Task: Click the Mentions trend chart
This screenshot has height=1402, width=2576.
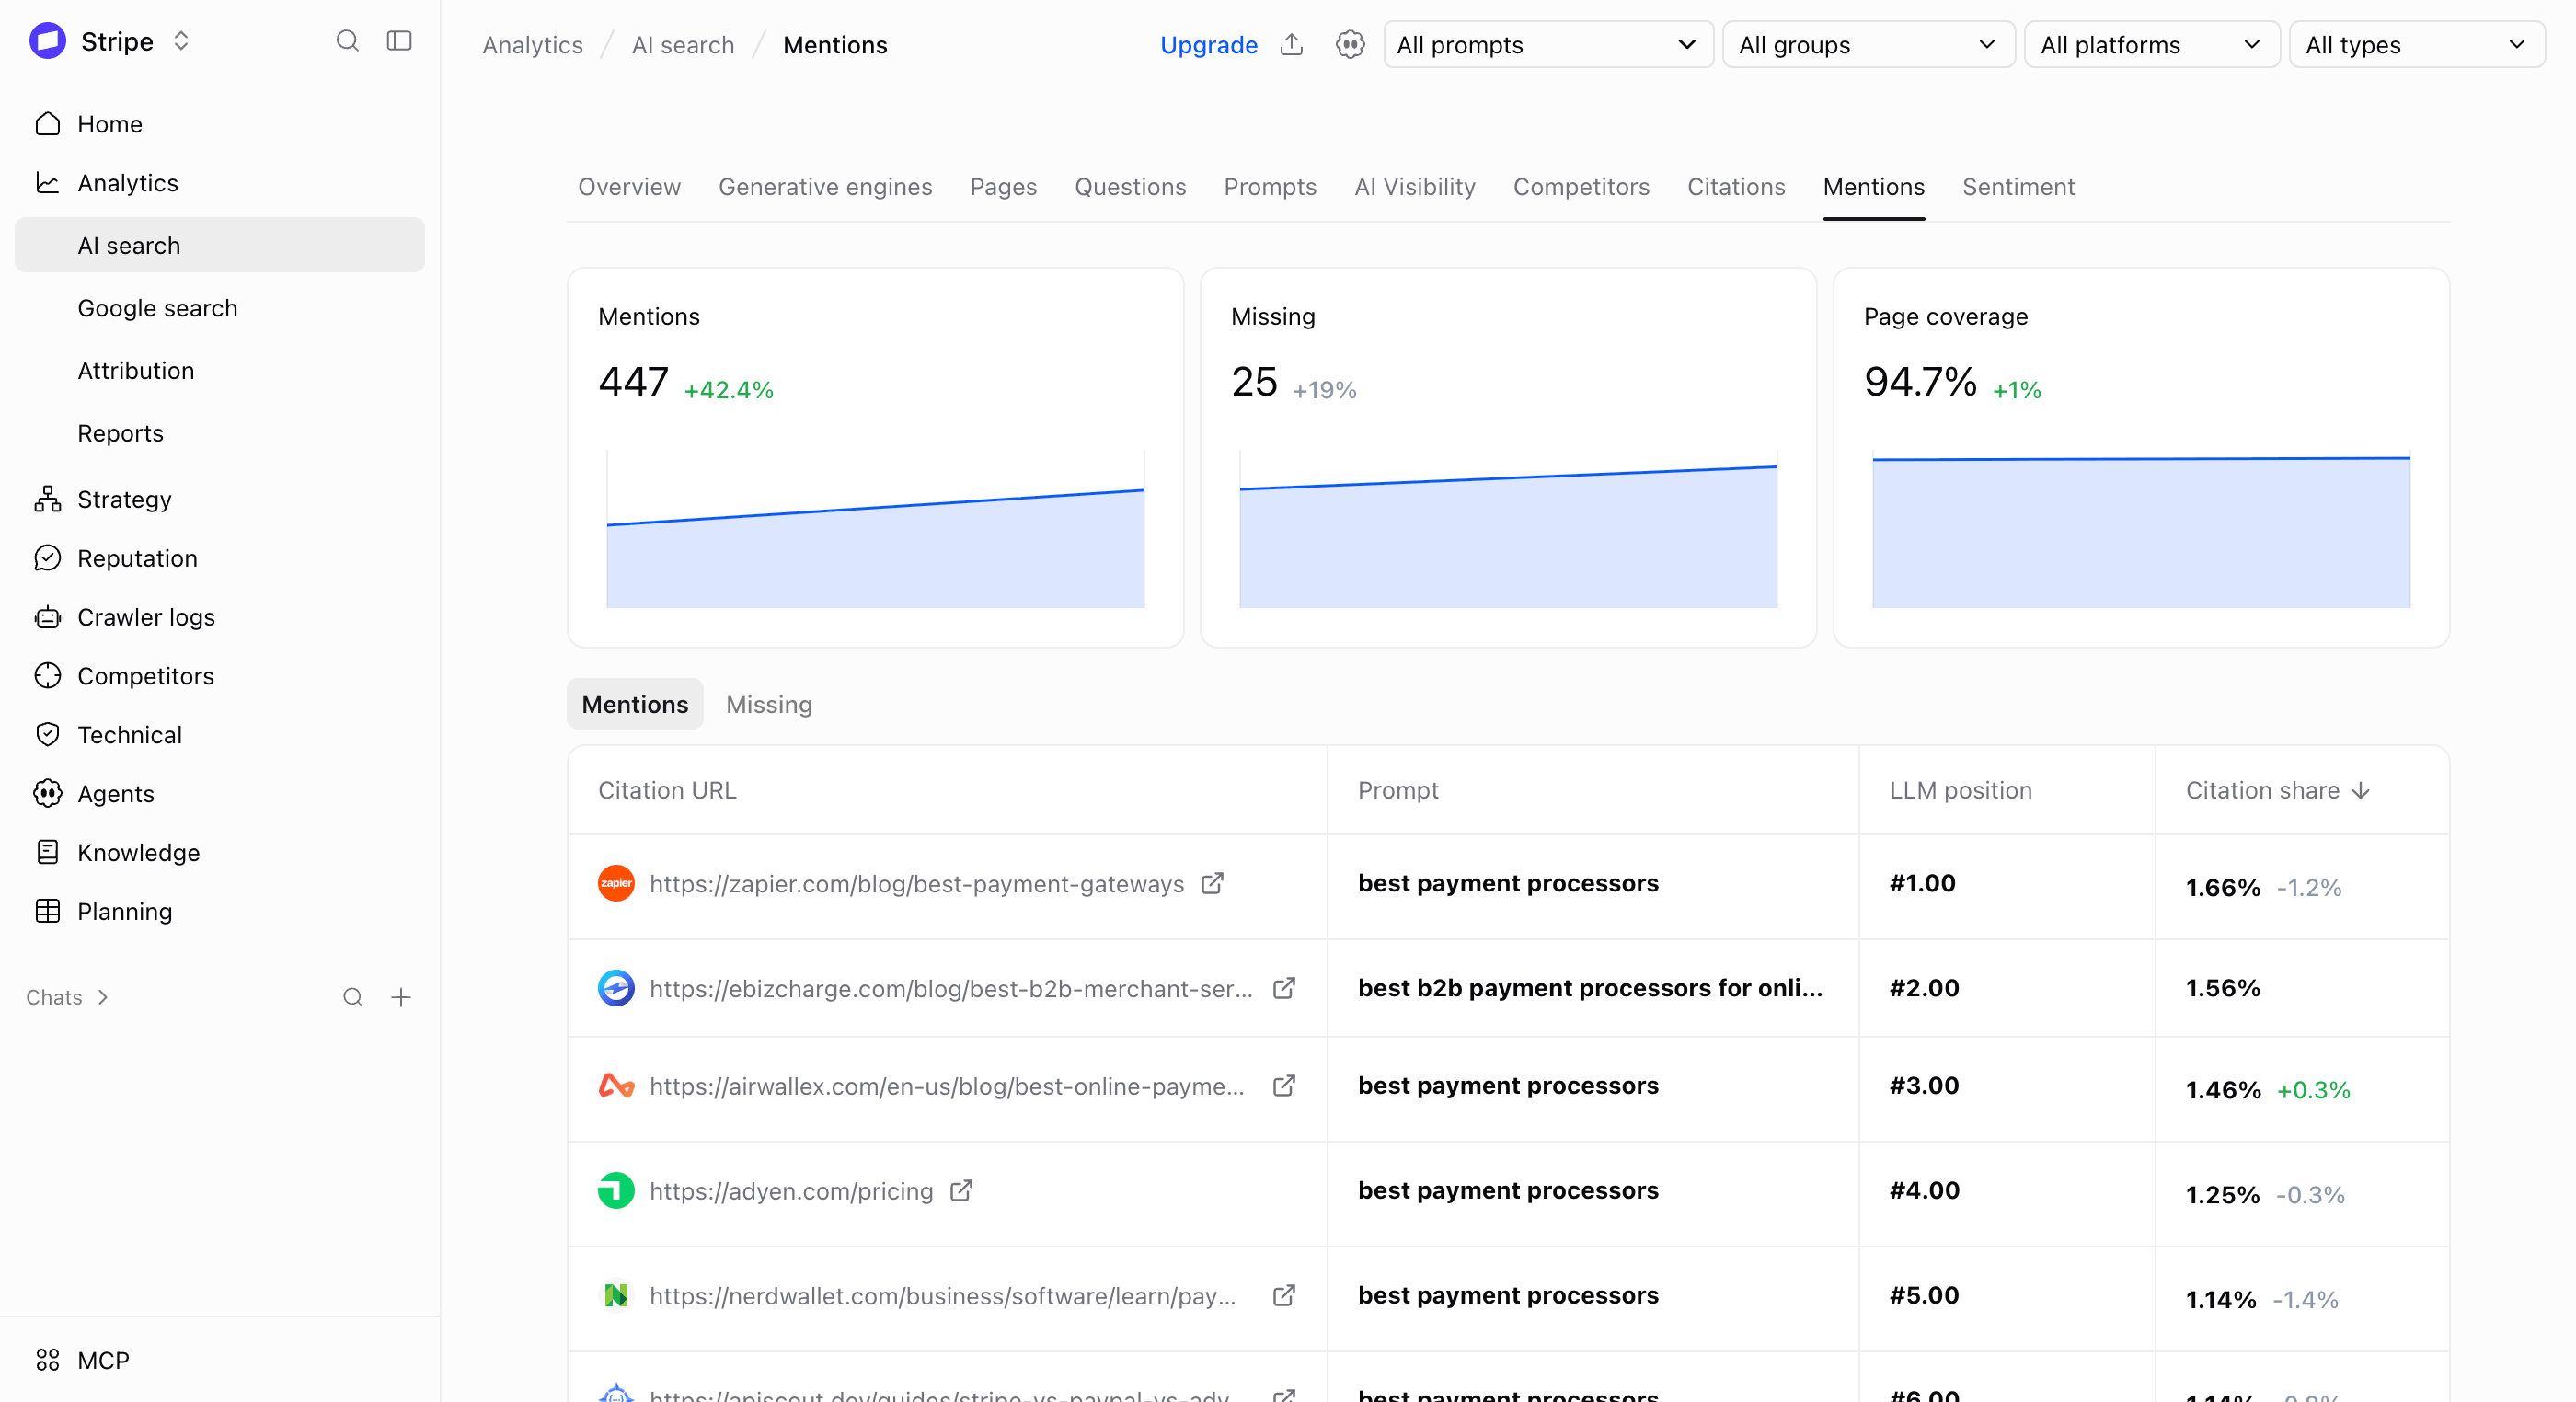Action: [x=875, y=528]
